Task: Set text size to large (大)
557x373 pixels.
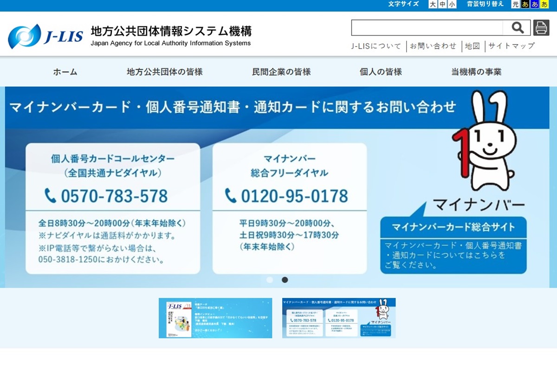Action: point(433,4)
